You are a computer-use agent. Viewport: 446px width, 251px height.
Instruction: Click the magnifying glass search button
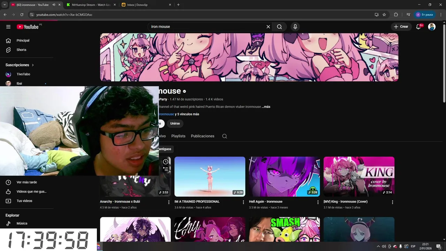(x=279, y=27)
